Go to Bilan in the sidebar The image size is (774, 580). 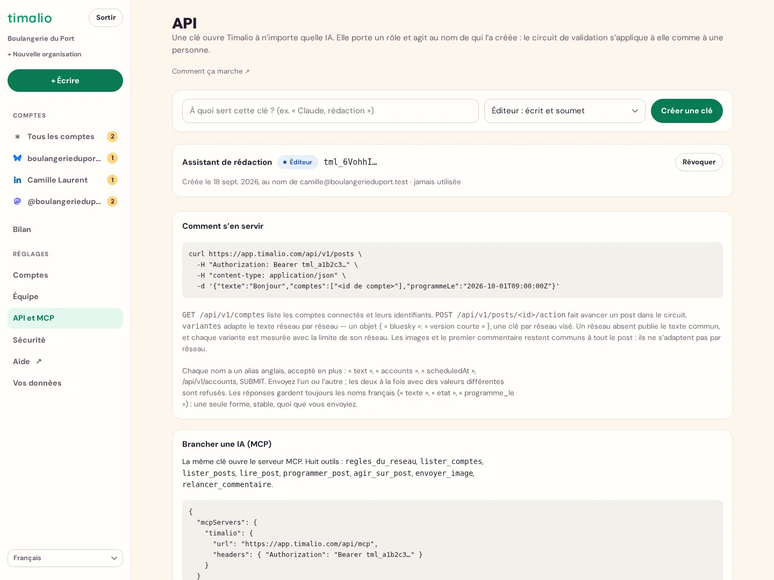coord(65,229)
